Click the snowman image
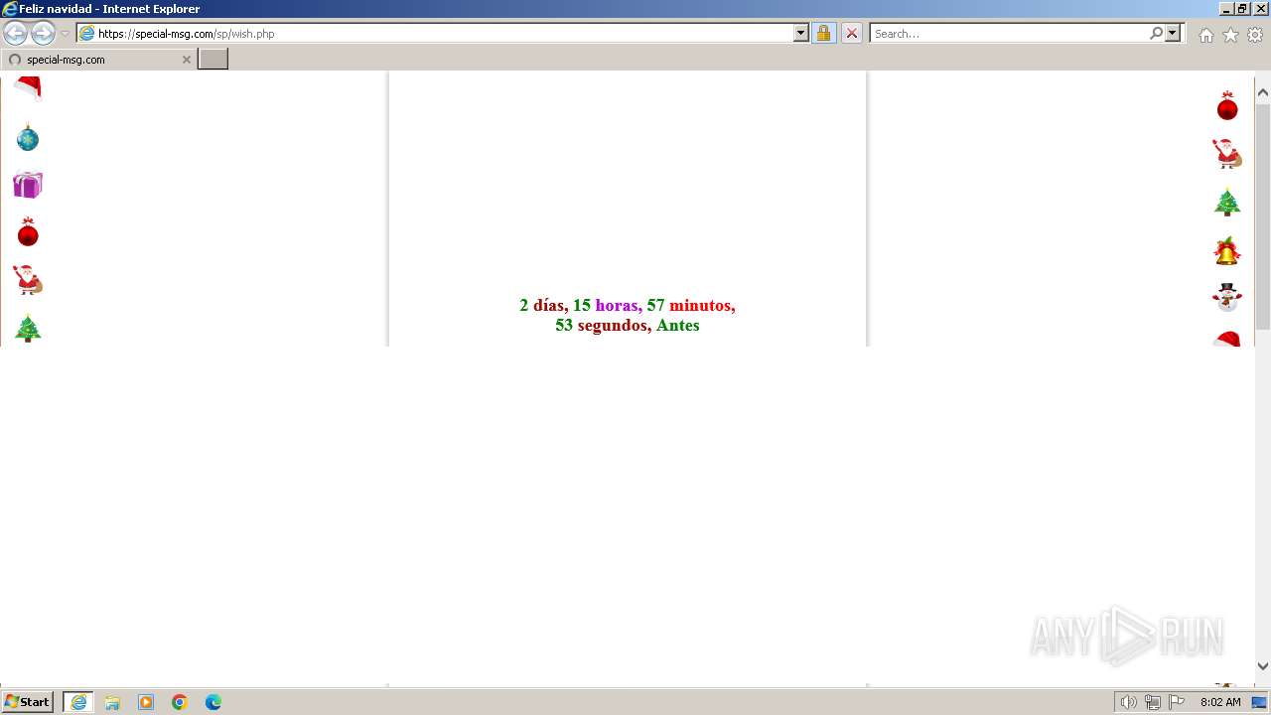This screenshot has width=1271, height=715. point(1227,297)
